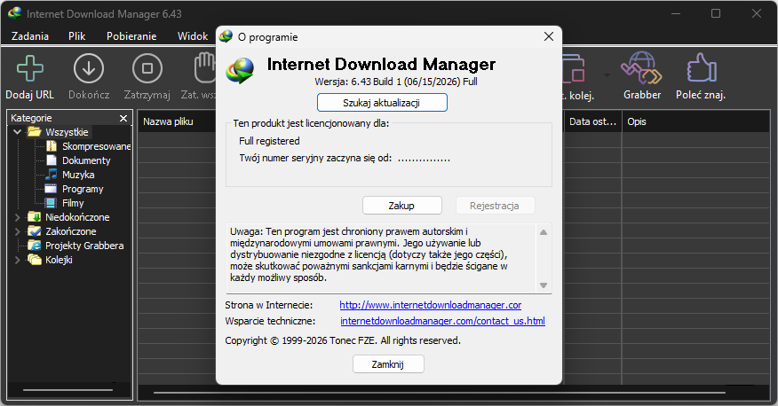Select the Niedokończone folder icon
778x406 pixels.
[x=35, y=217]
